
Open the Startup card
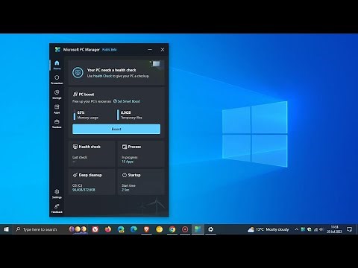click(x=141, y=182)
